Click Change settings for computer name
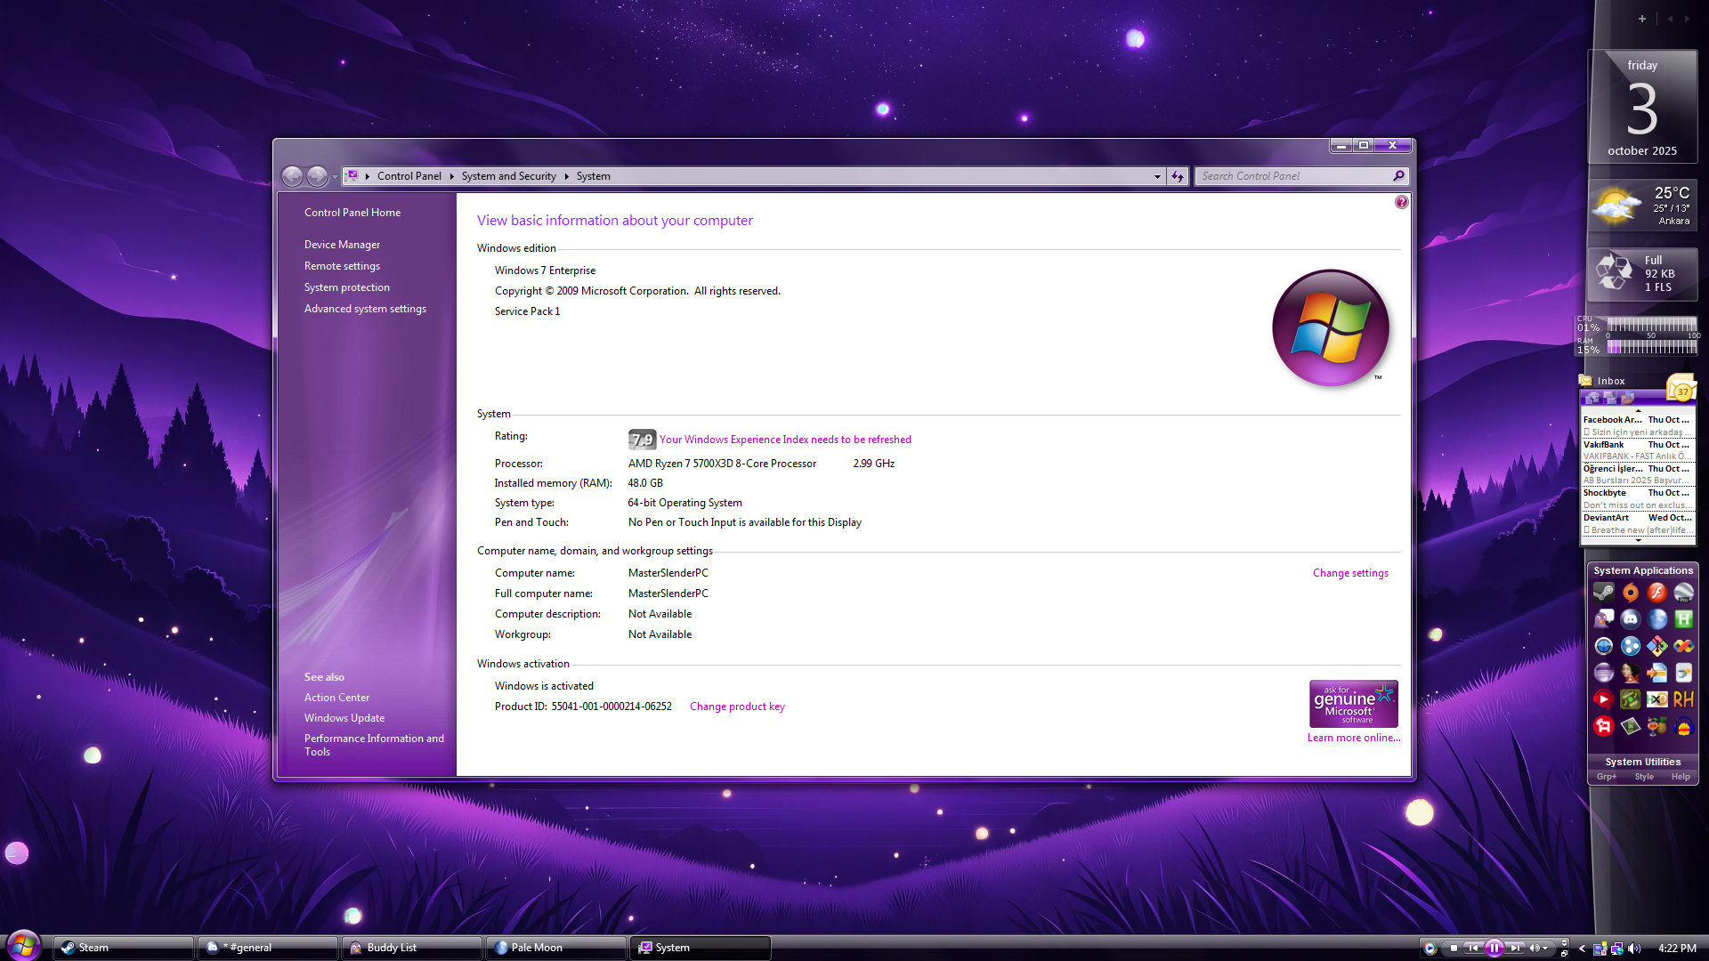The height and width of the screenshot is (961, 1709). coord(1350,573)
